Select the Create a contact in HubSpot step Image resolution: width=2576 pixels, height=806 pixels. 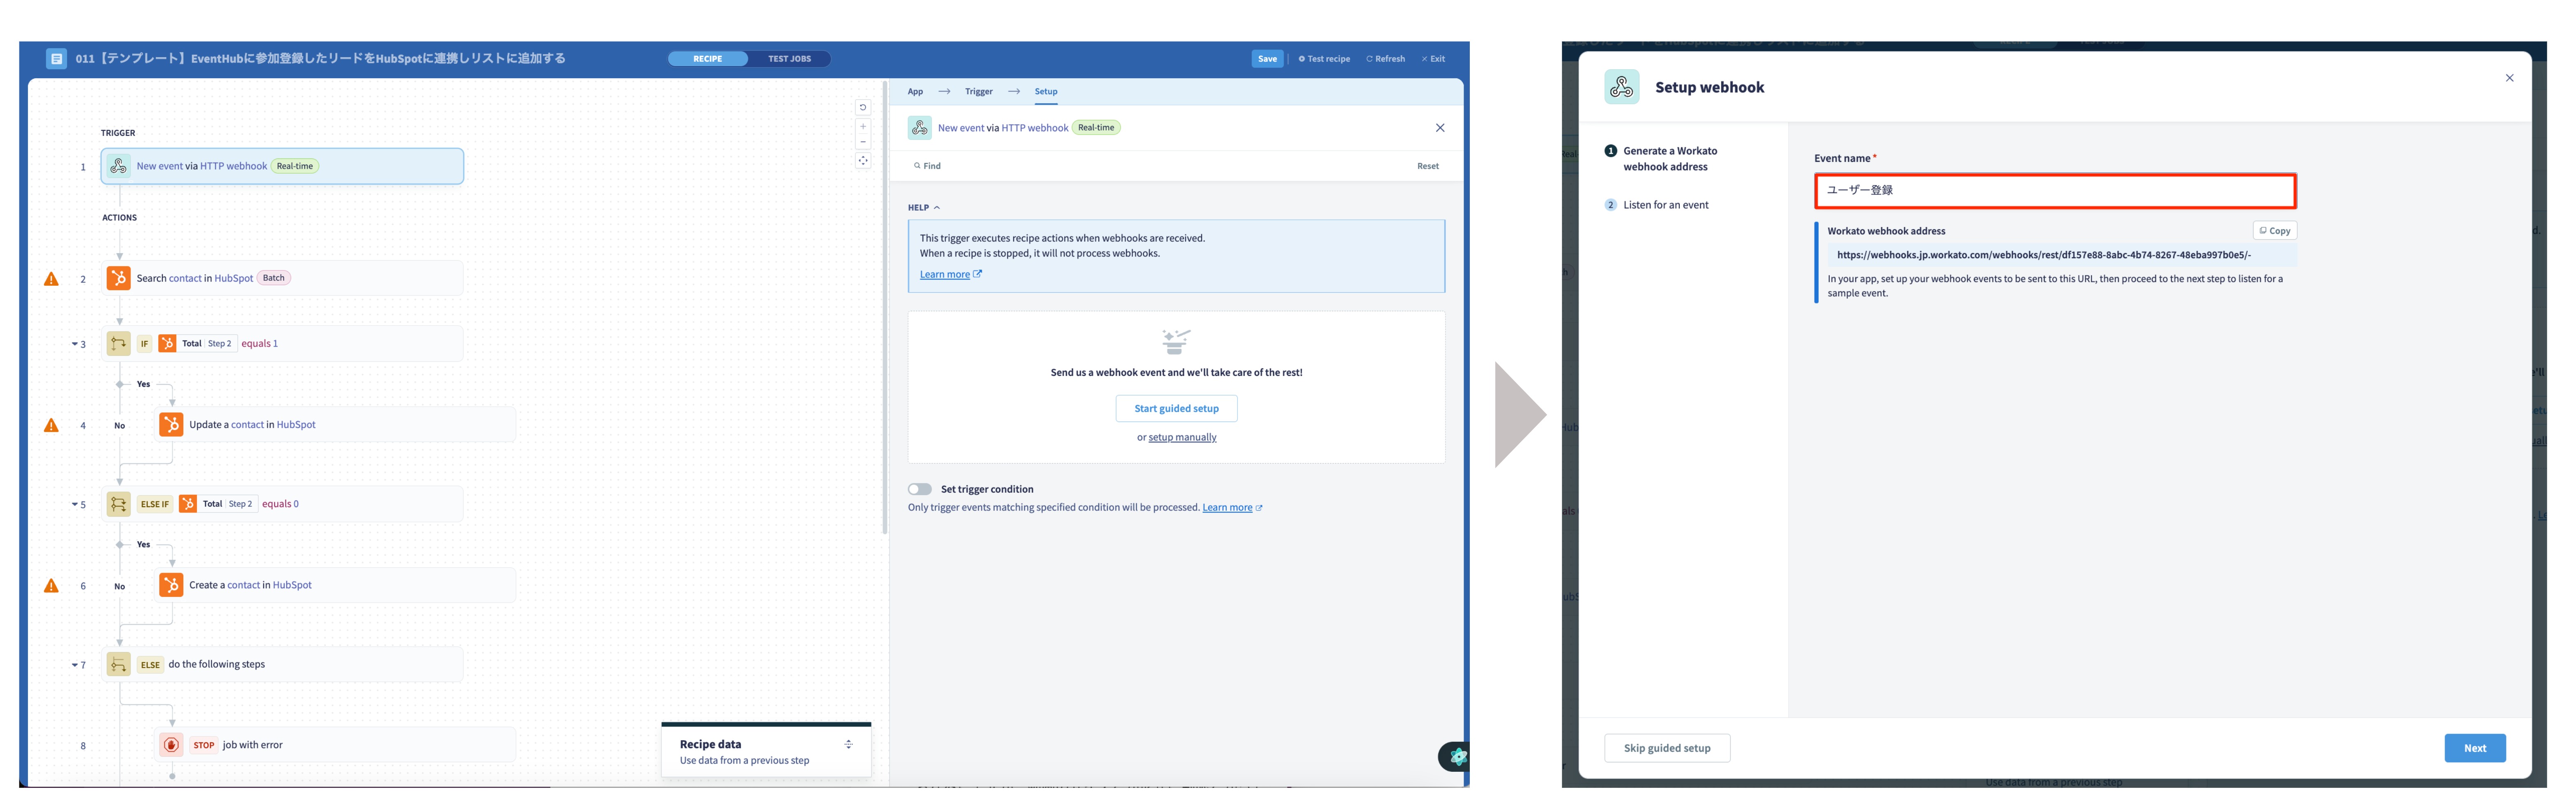[335, 585]
